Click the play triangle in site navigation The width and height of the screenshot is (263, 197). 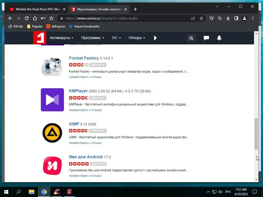point(155,38)
